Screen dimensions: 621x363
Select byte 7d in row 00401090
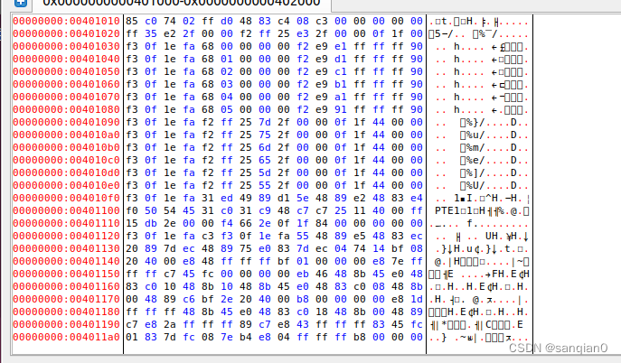tap(265, 122)
